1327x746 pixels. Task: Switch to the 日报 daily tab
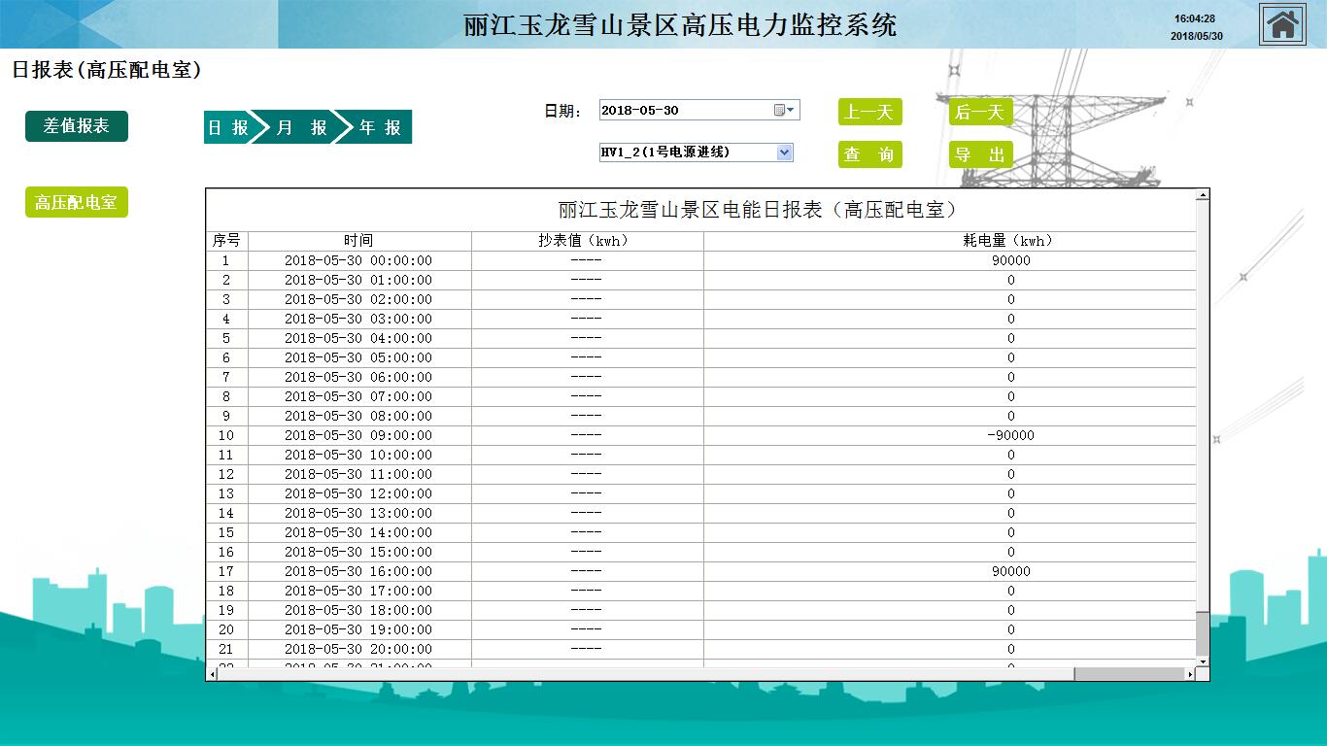click(227, 127)
